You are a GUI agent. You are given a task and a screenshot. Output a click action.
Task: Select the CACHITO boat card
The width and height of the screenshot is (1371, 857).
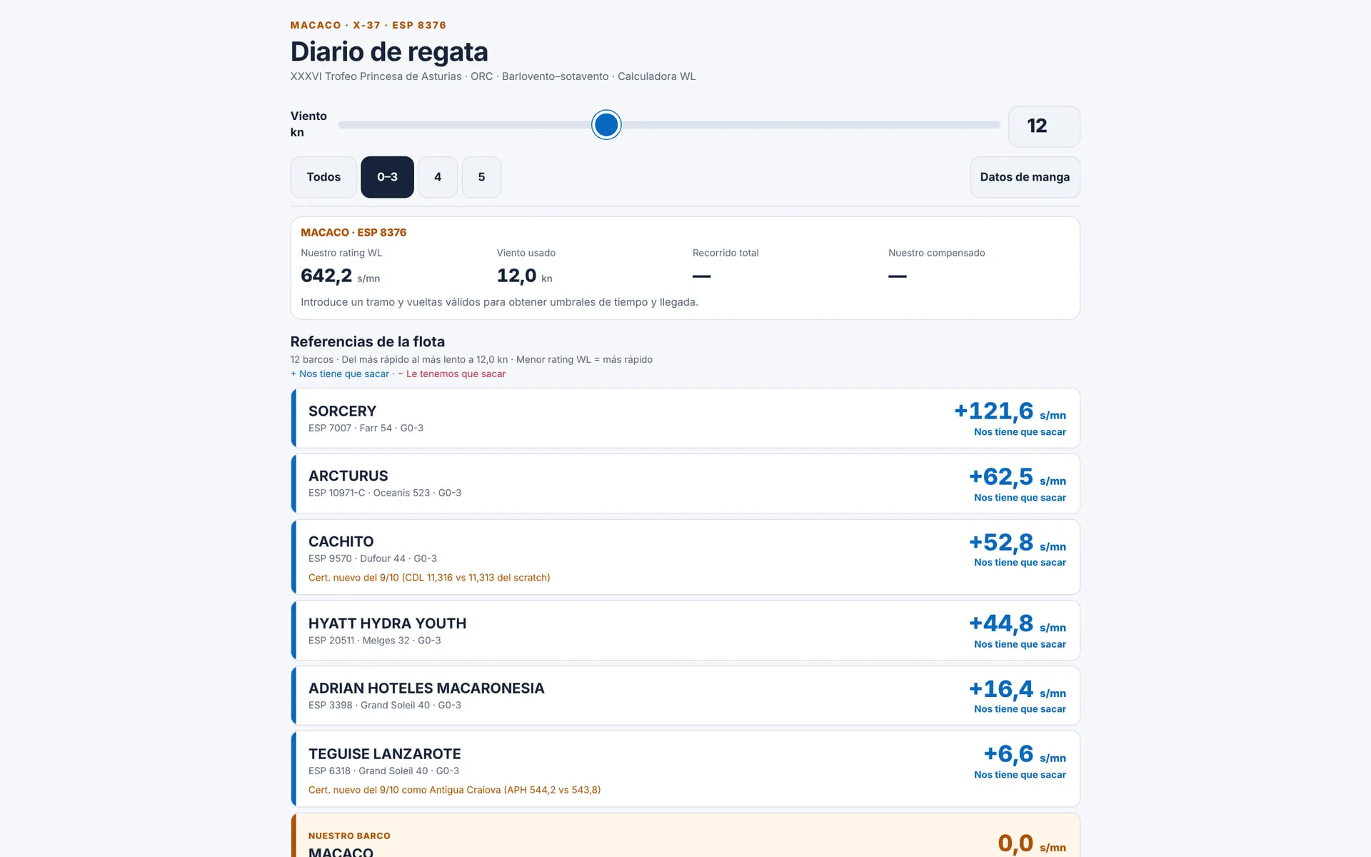(x=685, y=557)
